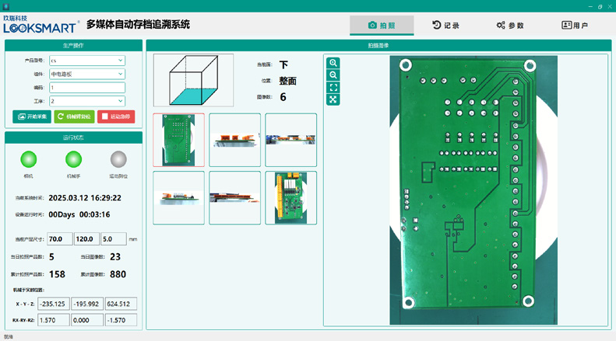Image resolution: width=616 pixels, height=341 pixels.
Task: Click the 编码 input field
Action: tap(86, 88)
